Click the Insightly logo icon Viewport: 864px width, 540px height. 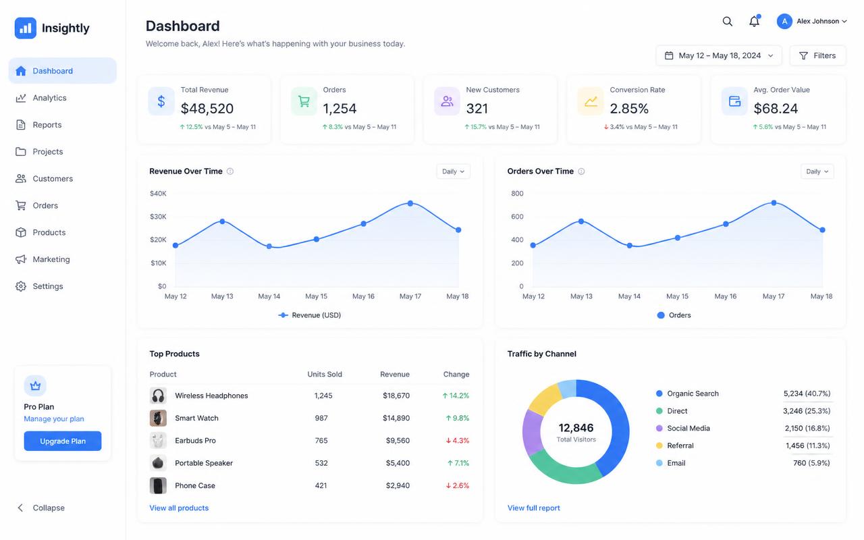pos(26,28)
